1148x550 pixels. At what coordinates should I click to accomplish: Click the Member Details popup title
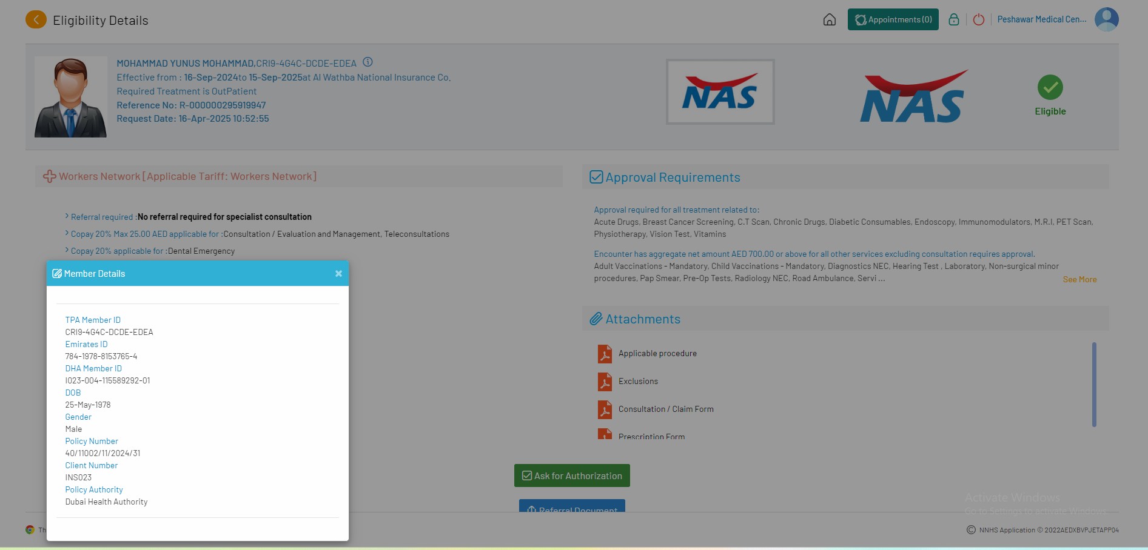95,274
